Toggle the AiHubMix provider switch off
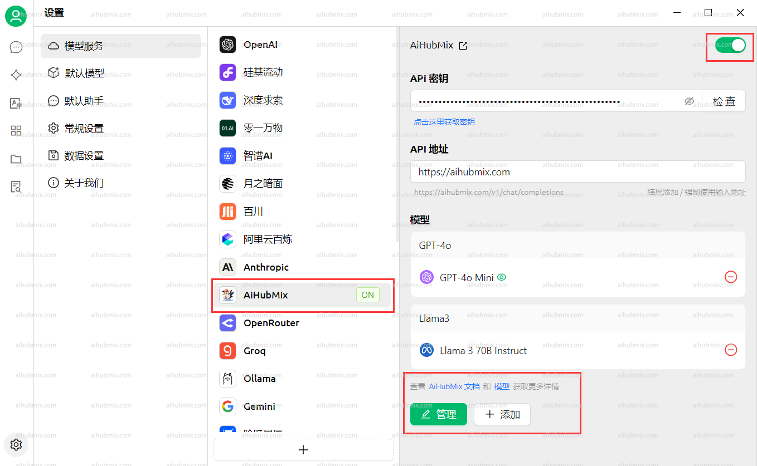 click(730, 45)
